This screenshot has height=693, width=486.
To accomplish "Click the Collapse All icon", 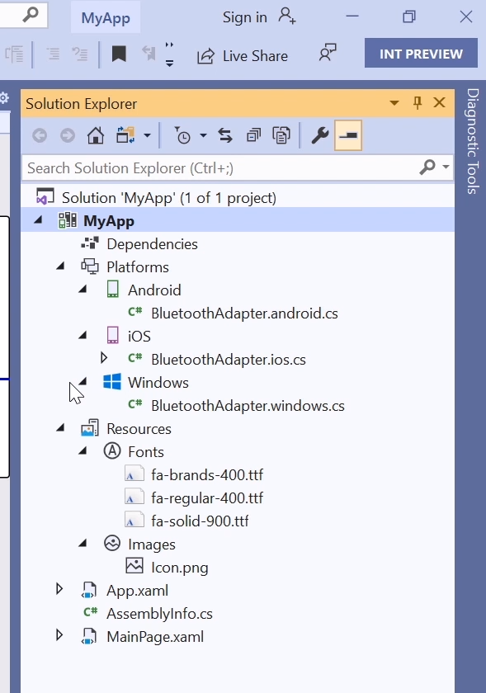I will pos(254,135).
